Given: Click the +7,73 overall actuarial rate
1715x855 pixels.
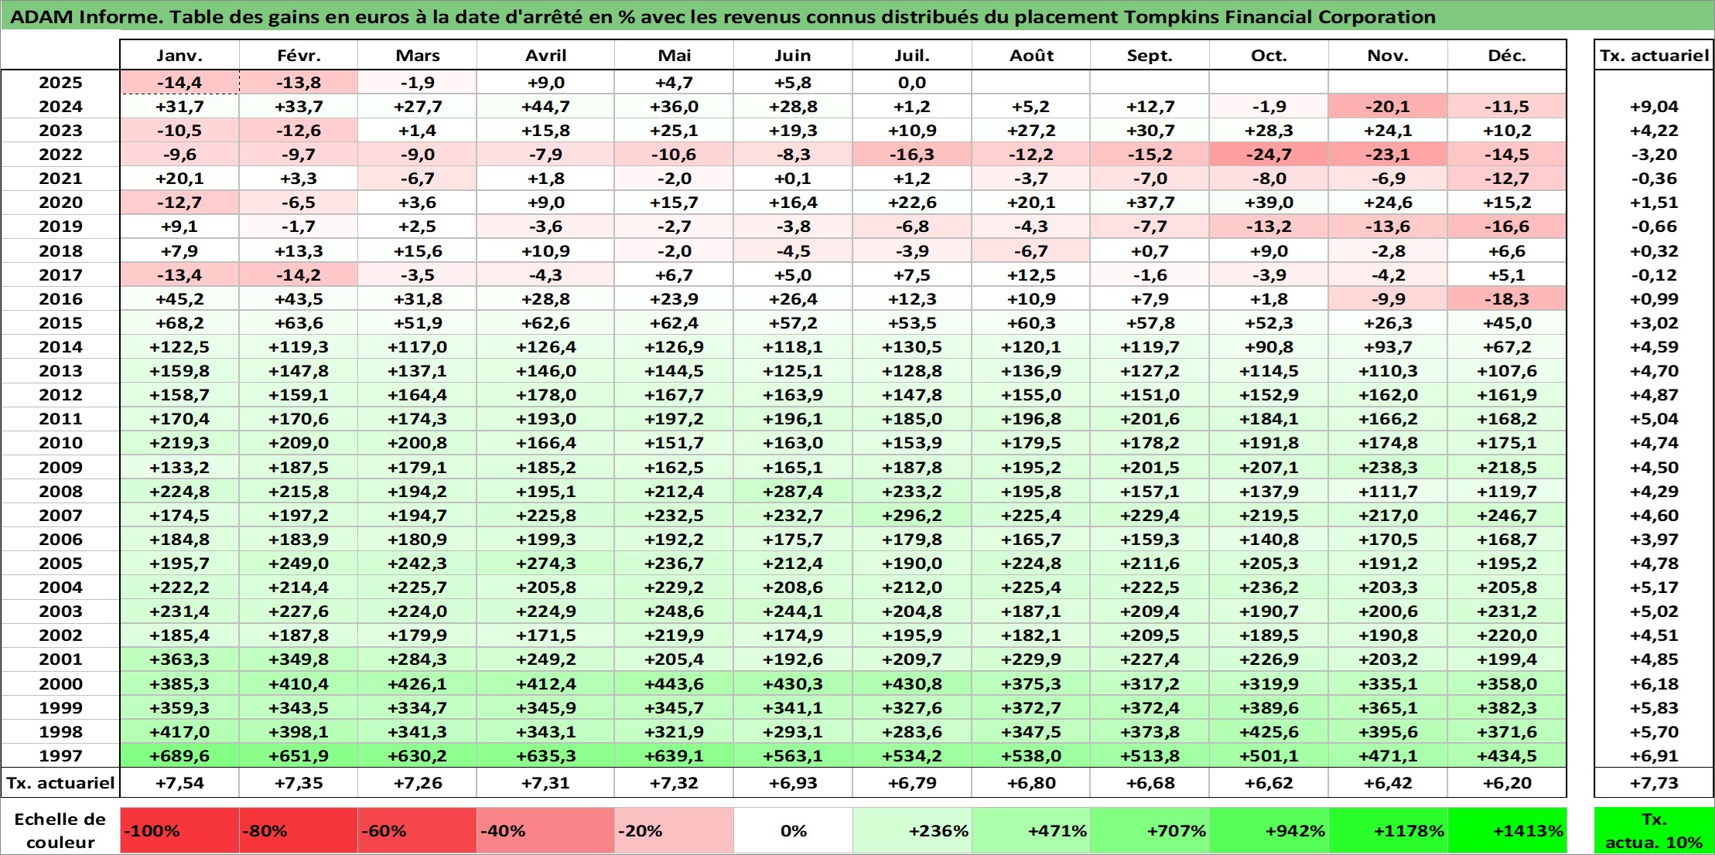Looking at the screenshot, I should (x=1654, y=782).
